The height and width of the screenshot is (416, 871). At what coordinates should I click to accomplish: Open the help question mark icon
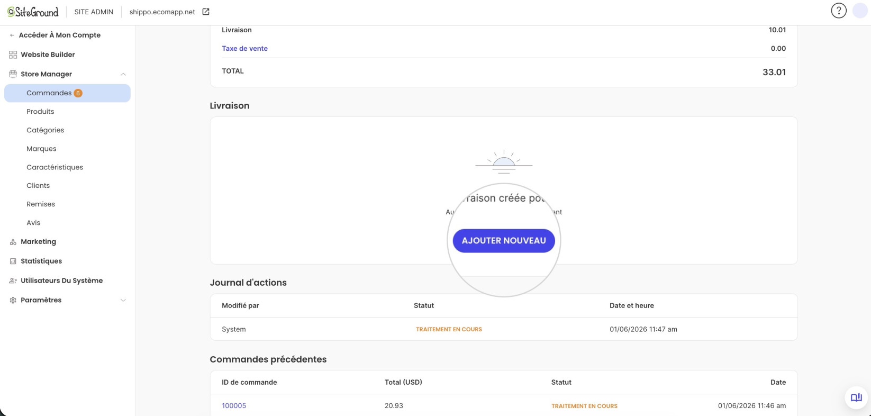[839, 11]
